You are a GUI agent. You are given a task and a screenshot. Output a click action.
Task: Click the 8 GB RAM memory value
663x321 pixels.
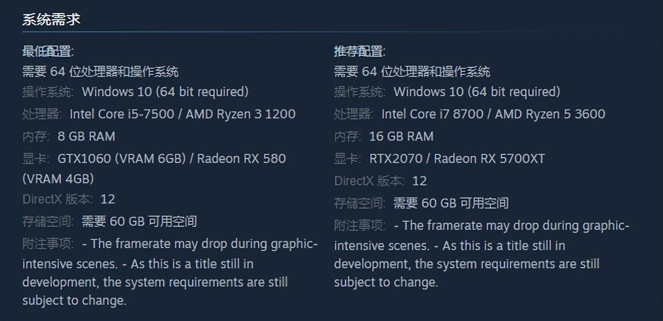pos(86,136)
